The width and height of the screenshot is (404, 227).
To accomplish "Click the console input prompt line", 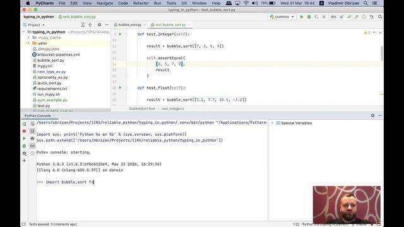I will (x=152, y=182).
